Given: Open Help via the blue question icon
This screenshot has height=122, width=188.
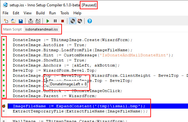Looking at the screenshot, I should tap(90, 21).
